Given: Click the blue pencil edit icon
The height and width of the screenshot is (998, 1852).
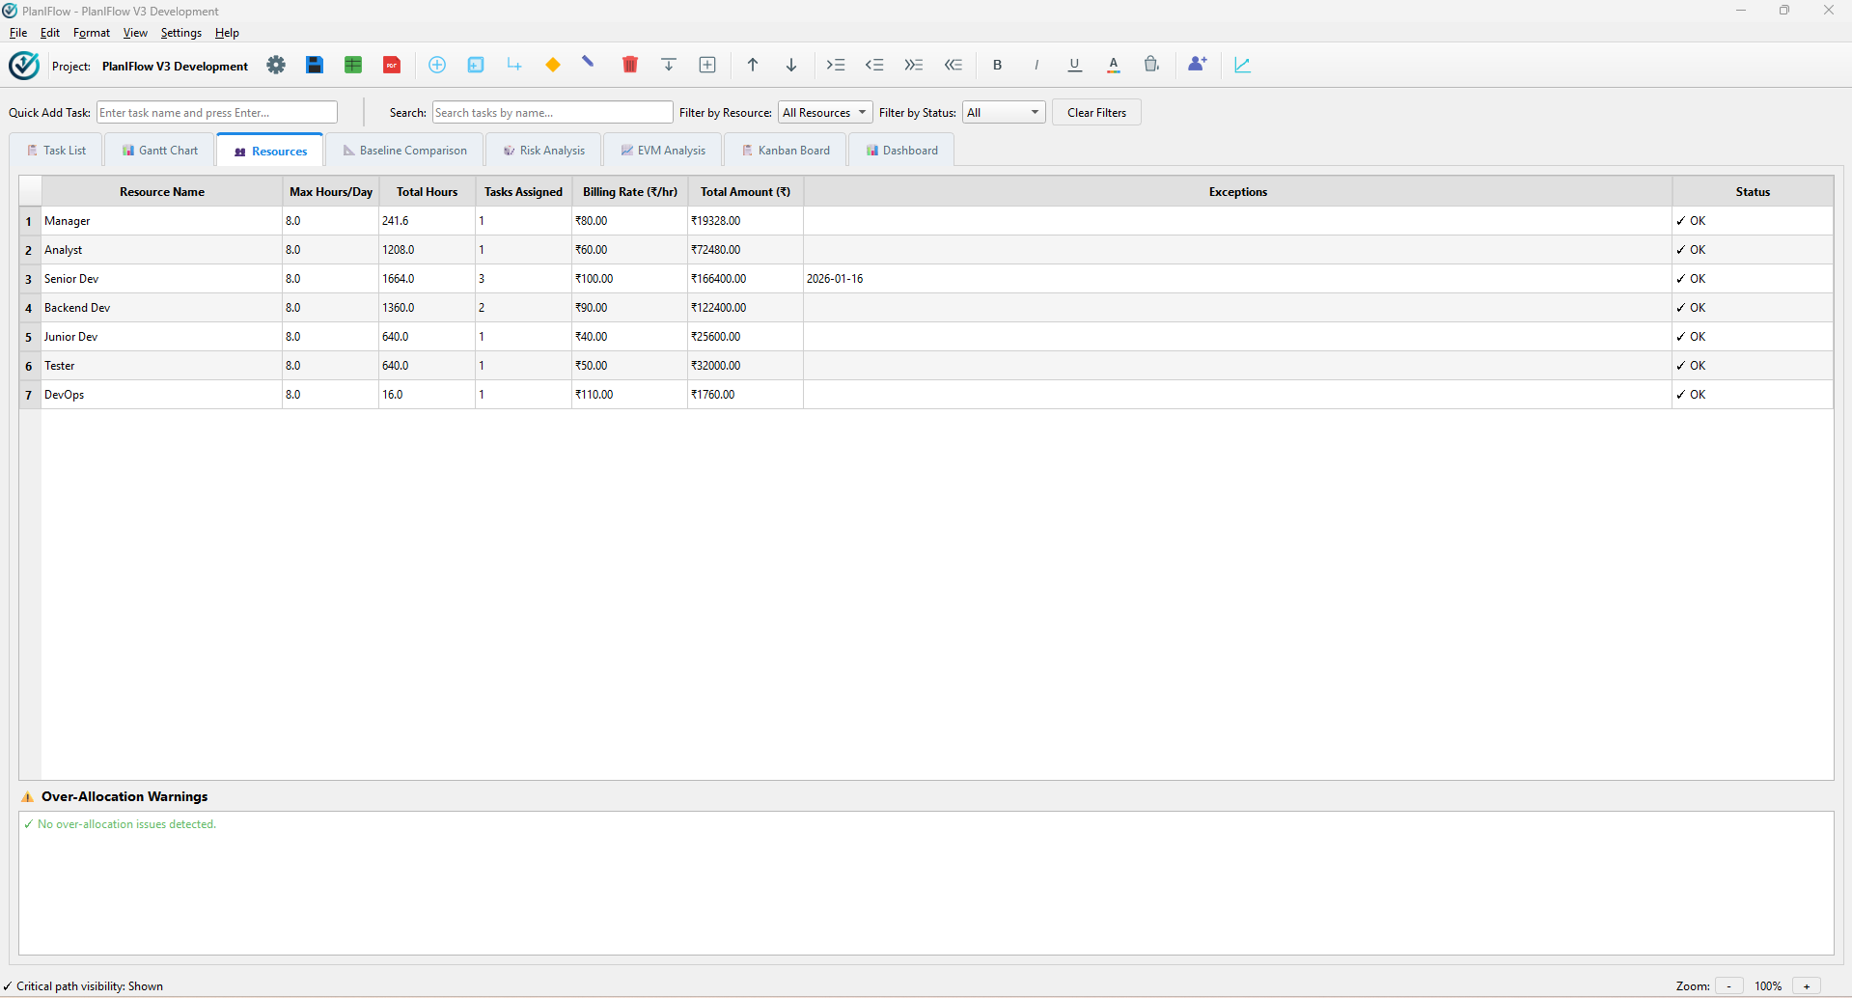Looking at the screenshot, I should [x=589, y=63].
